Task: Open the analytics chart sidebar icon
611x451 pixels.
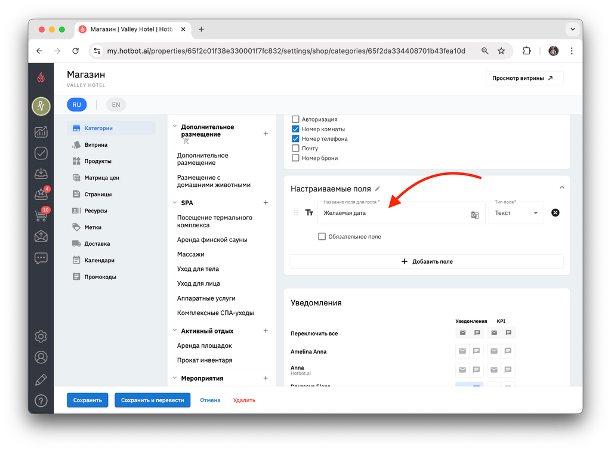Action: (x=41, y=132)
